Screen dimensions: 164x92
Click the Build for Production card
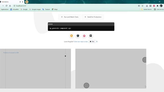tap(93, 17)
